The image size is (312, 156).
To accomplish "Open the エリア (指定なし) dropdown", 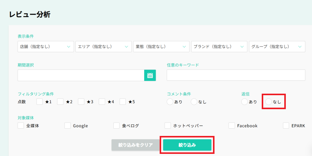I will pos(104,47).
